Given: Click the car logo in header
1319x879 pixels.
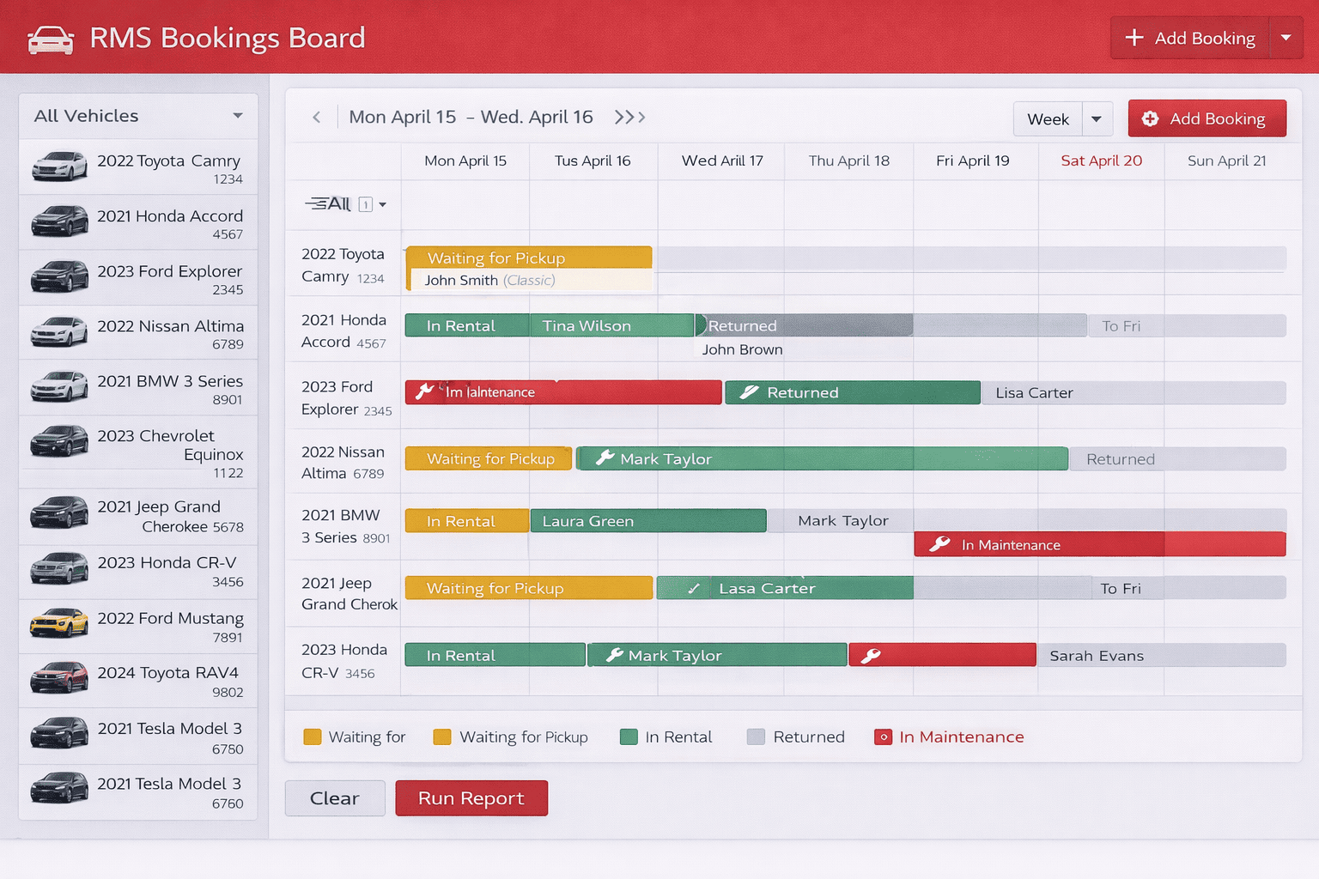Looking at the screenshot, I should [x=51, y=39].
